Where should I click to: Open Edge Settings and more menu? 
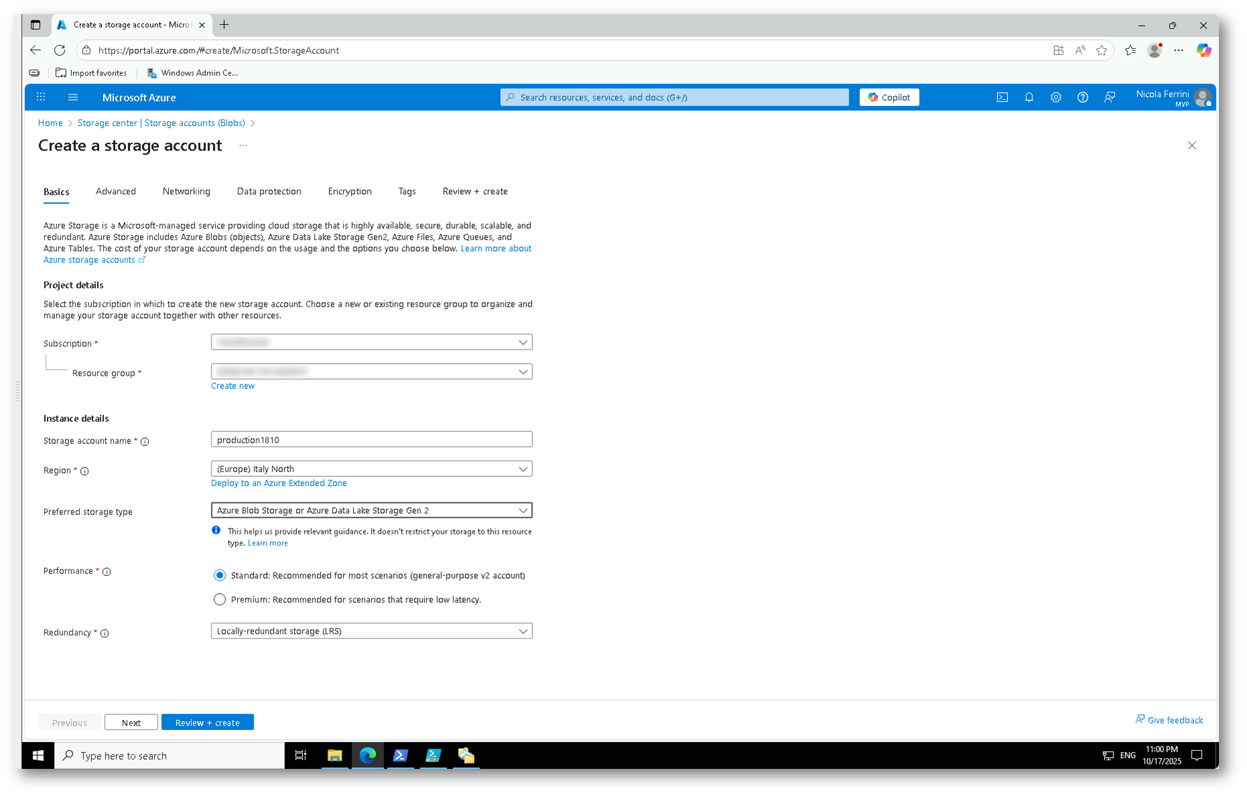1179,50
